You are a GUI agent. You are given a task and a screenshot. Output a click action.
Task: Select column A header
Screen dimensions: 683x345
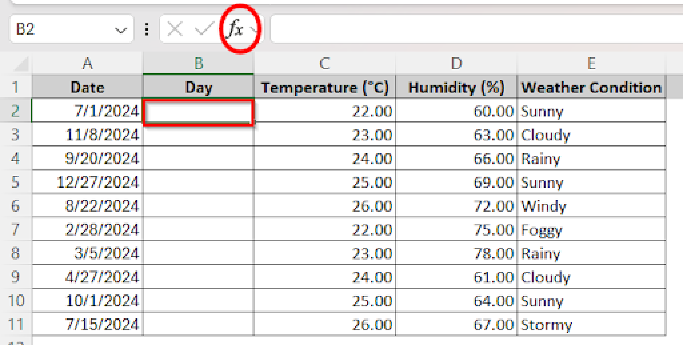point(87,63)
